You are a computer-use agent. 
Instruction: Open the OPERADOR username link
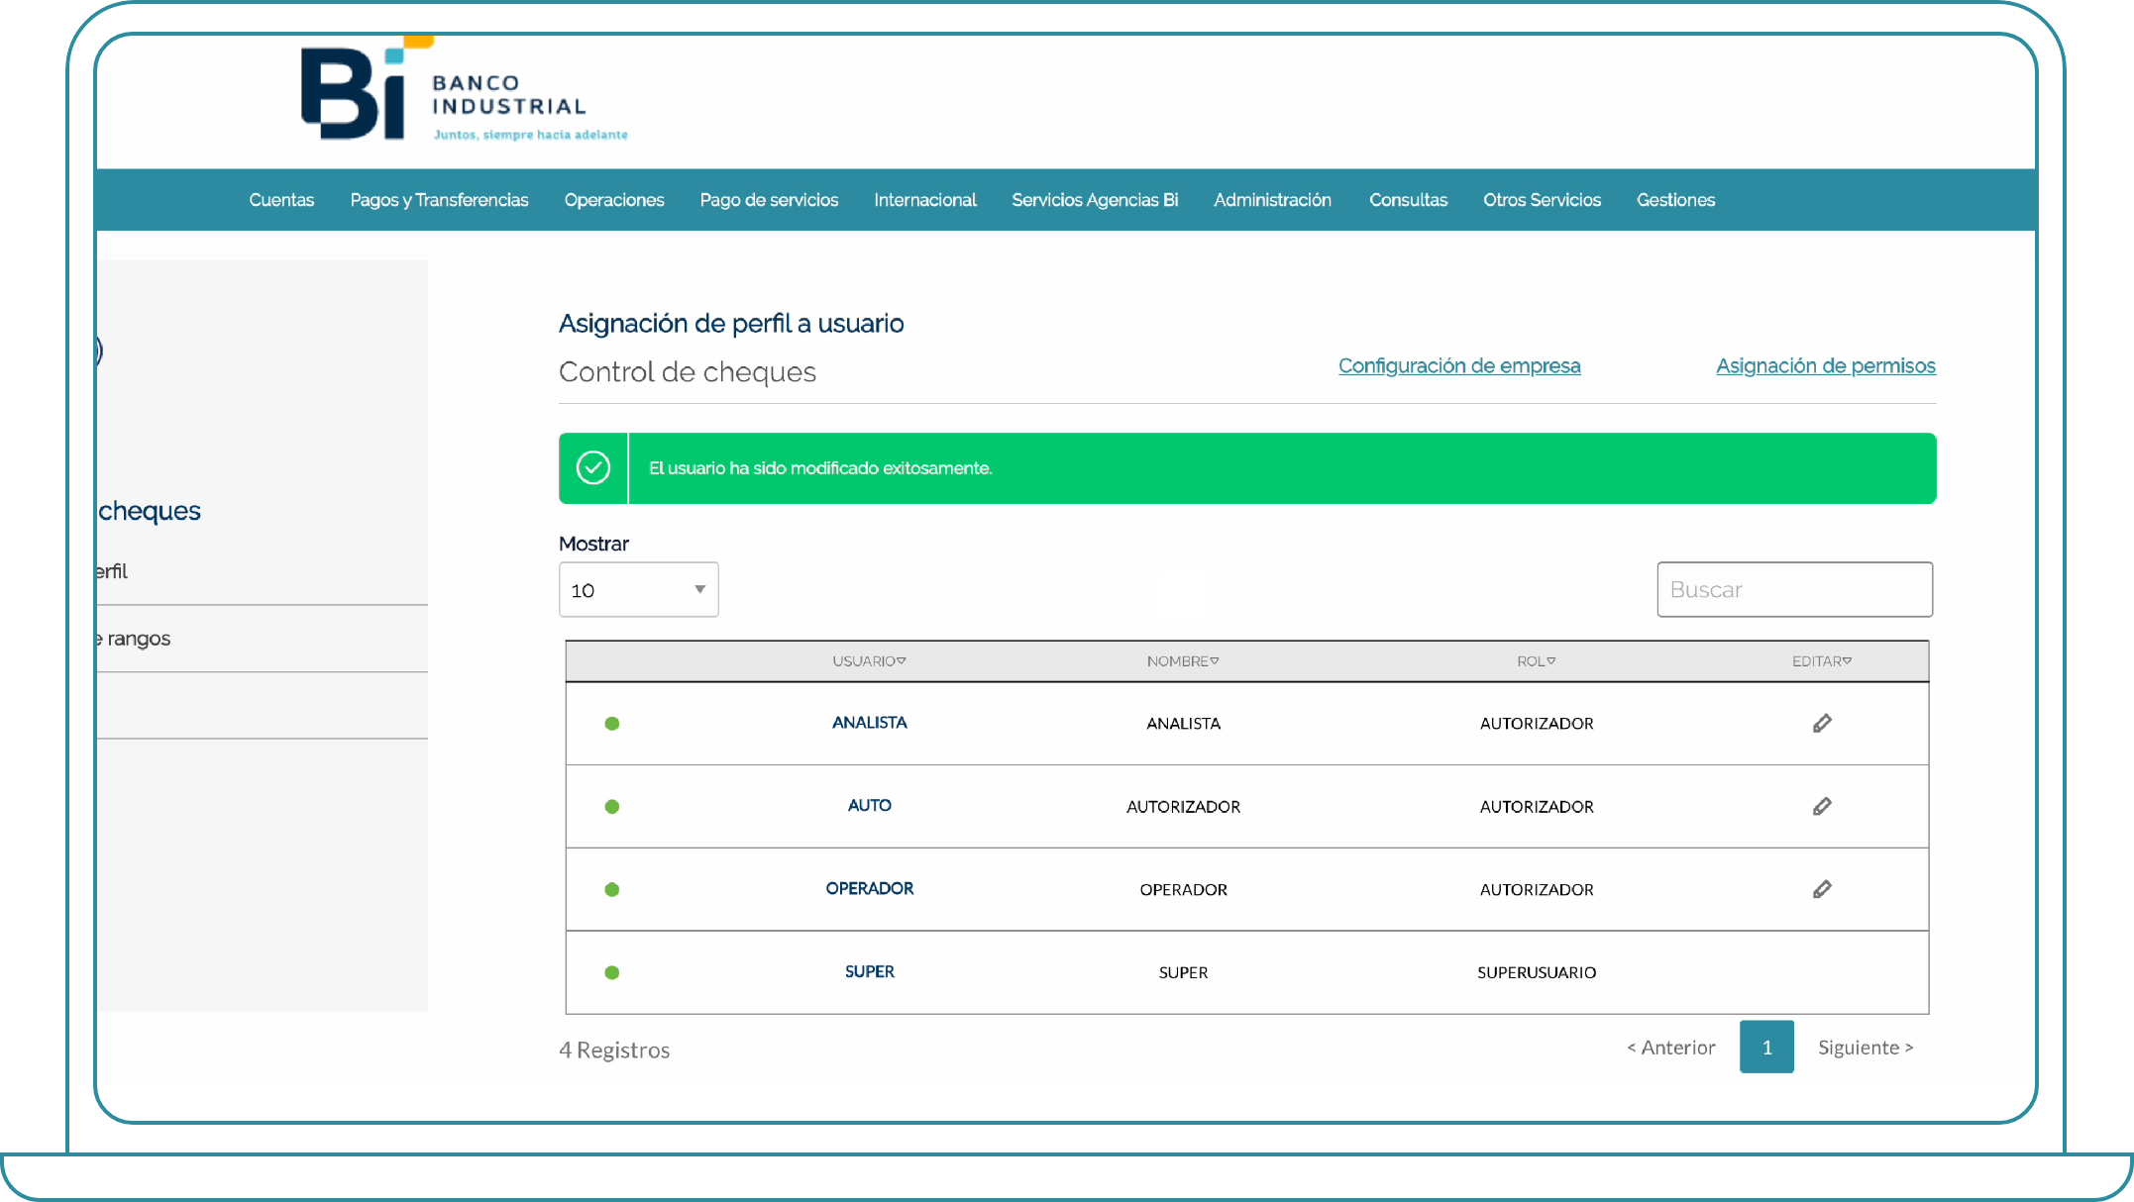[869, 889]
